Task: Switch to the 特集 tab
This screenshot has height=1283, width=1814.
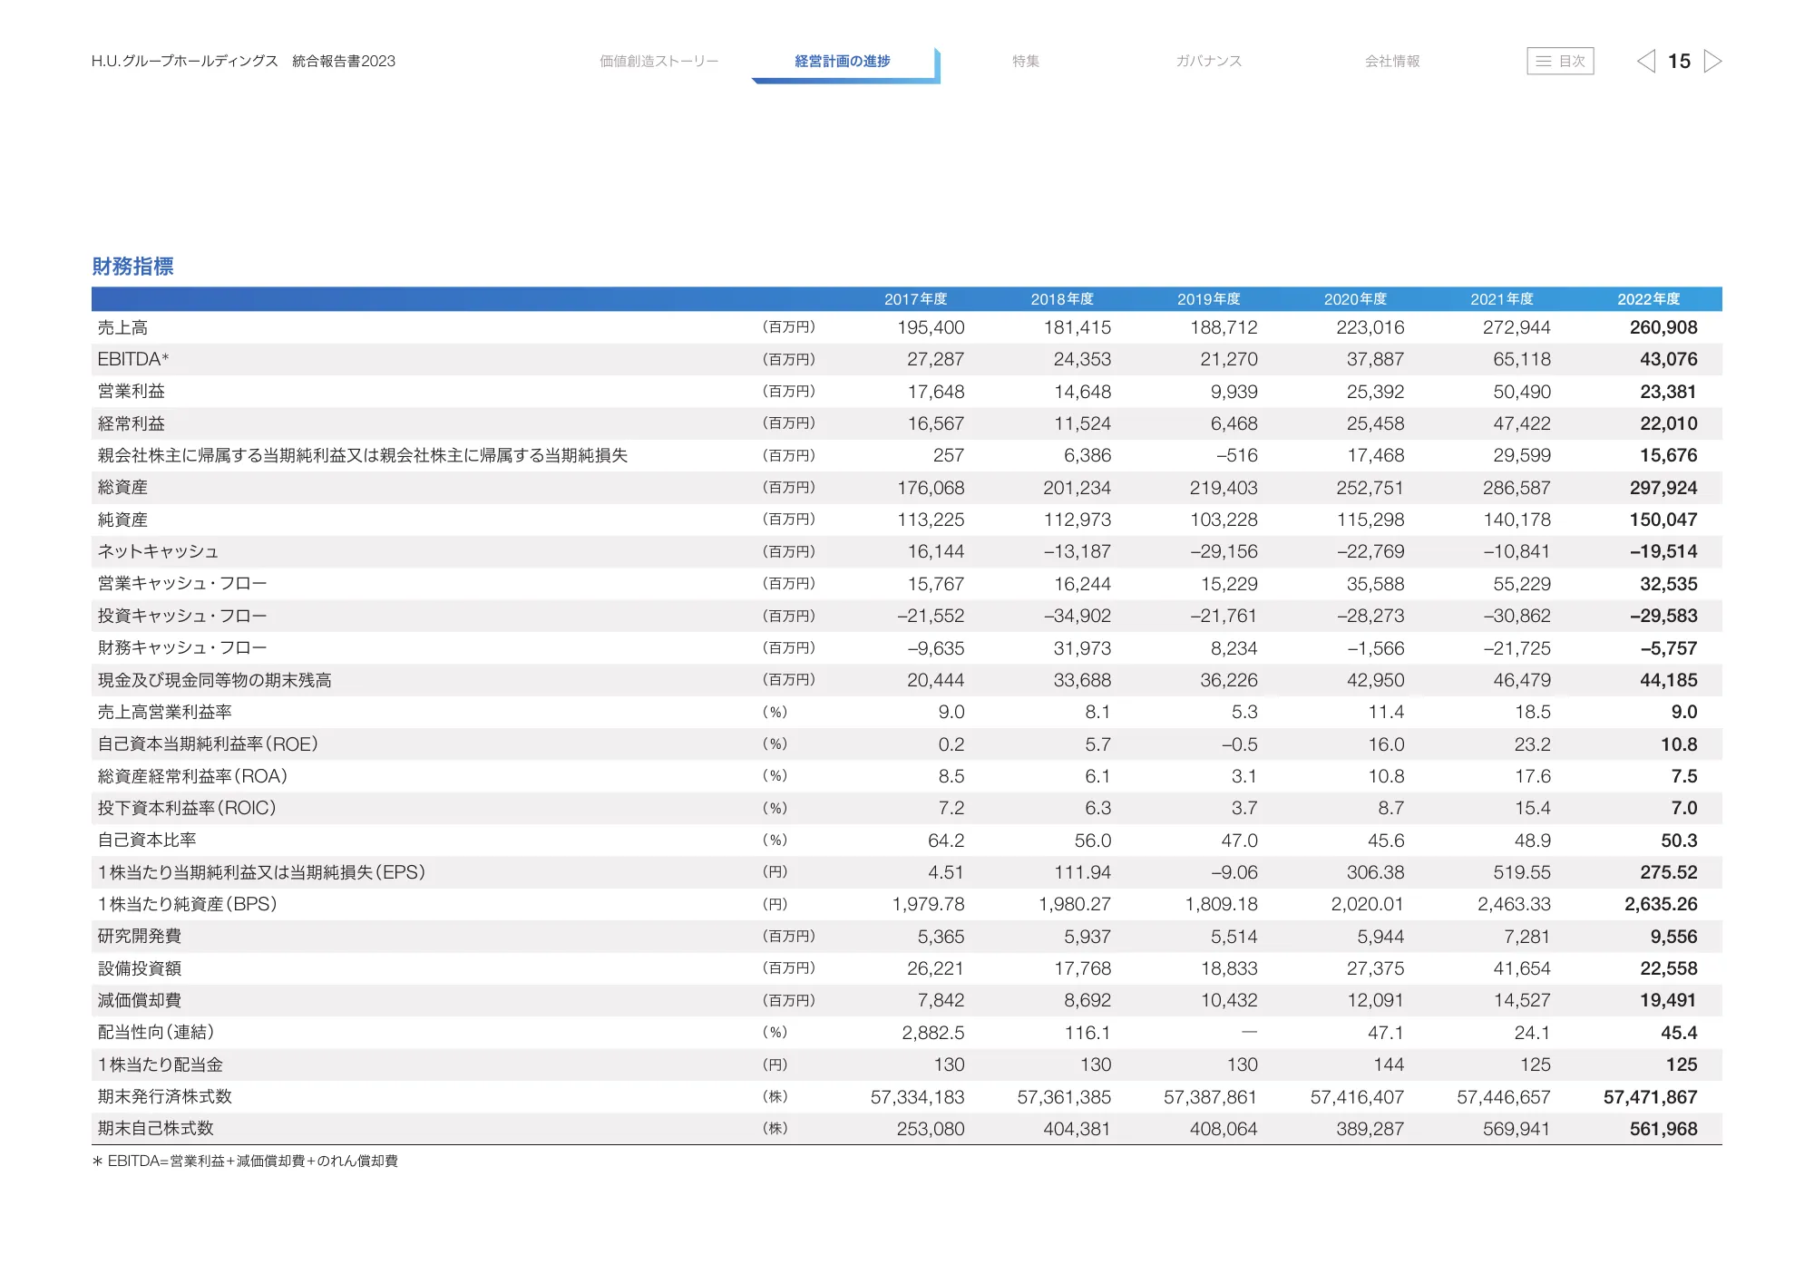Action: (x=1026, y=61)
